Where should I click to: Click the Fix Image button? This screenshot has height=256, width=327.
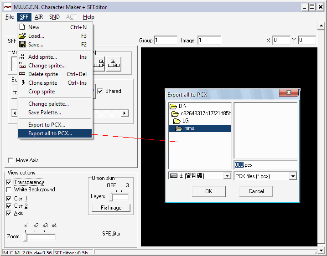pyautogui.click(x=111, y=208)
